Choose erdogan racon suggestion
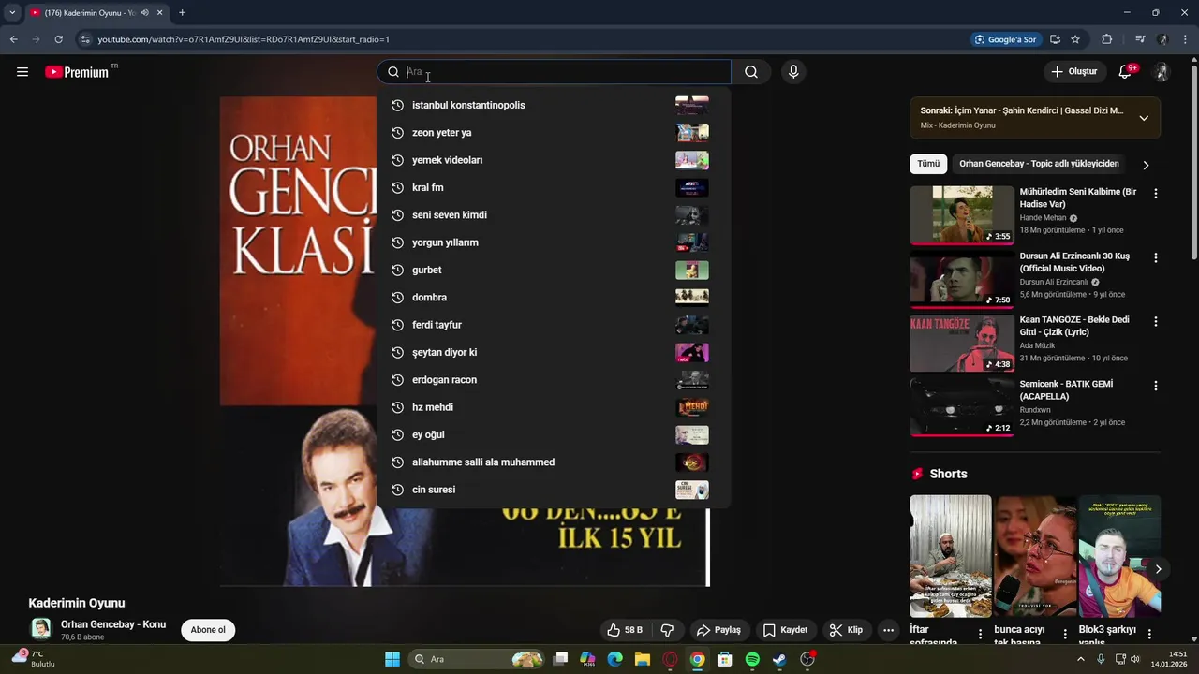 [x=554, y=380]
